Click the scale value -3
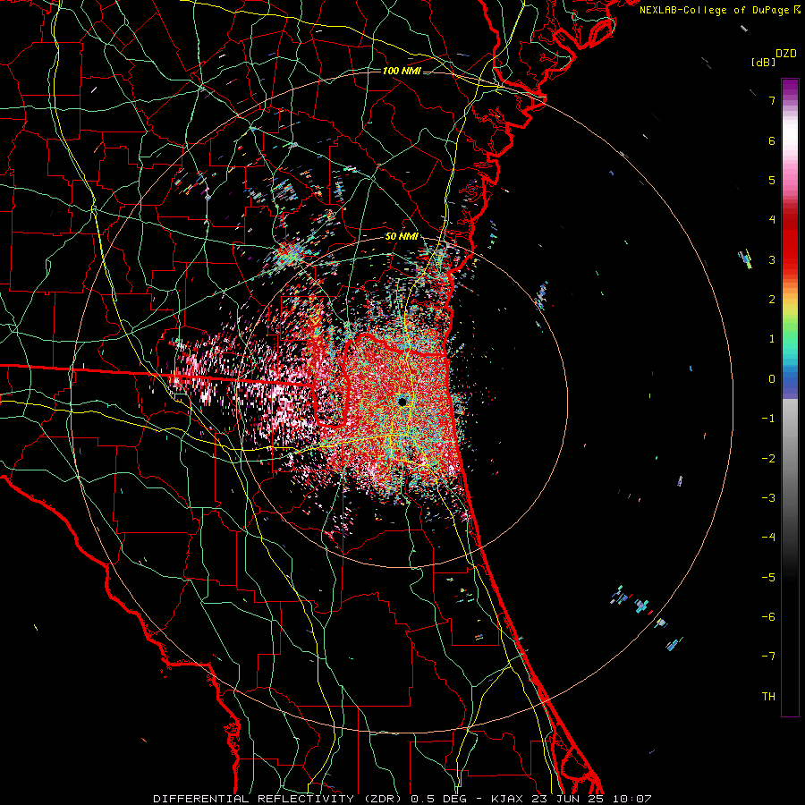This screenshot has width=805, height=805. click(768, 498)
